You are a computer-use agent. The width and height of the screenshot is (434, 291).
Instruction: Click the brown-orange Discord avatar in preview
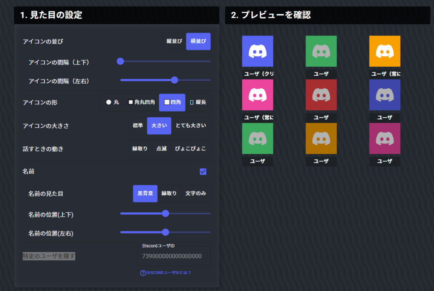click(321, 138)
